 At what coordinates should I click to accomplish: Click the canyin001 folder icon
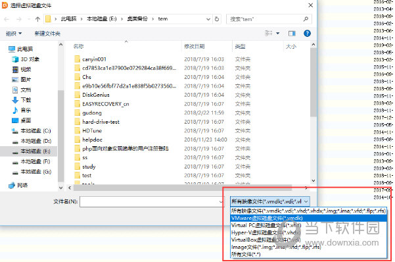(x=78, y=59)
